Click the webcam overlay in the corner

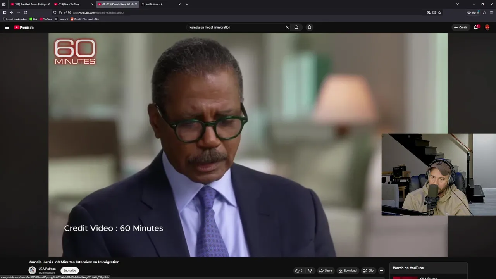click(439, 175)
